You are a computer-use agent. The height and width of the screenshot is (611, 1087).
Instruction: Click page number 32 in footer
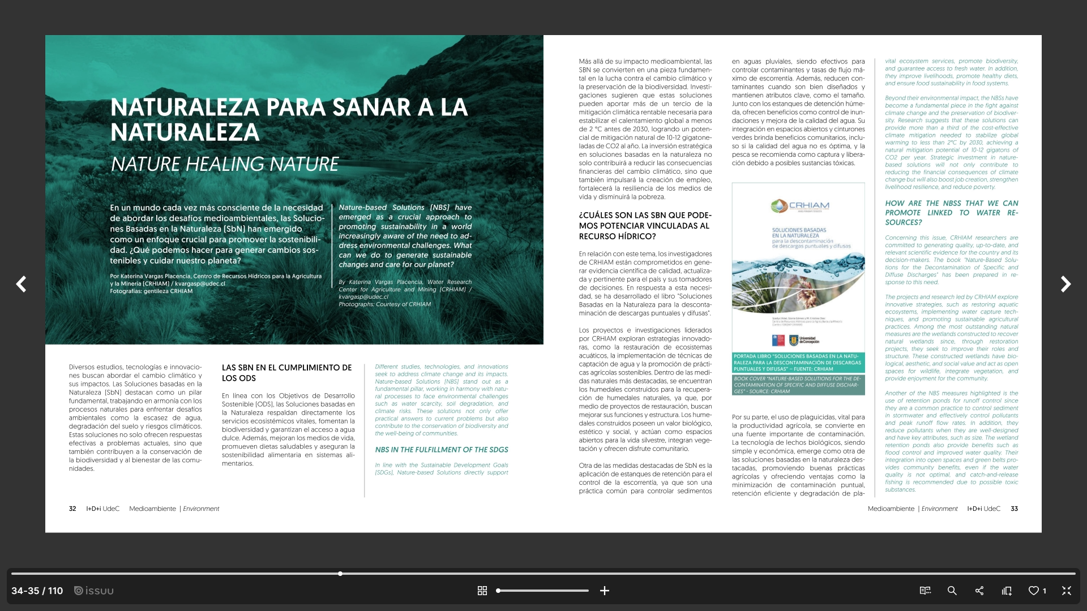click(72, 509)
